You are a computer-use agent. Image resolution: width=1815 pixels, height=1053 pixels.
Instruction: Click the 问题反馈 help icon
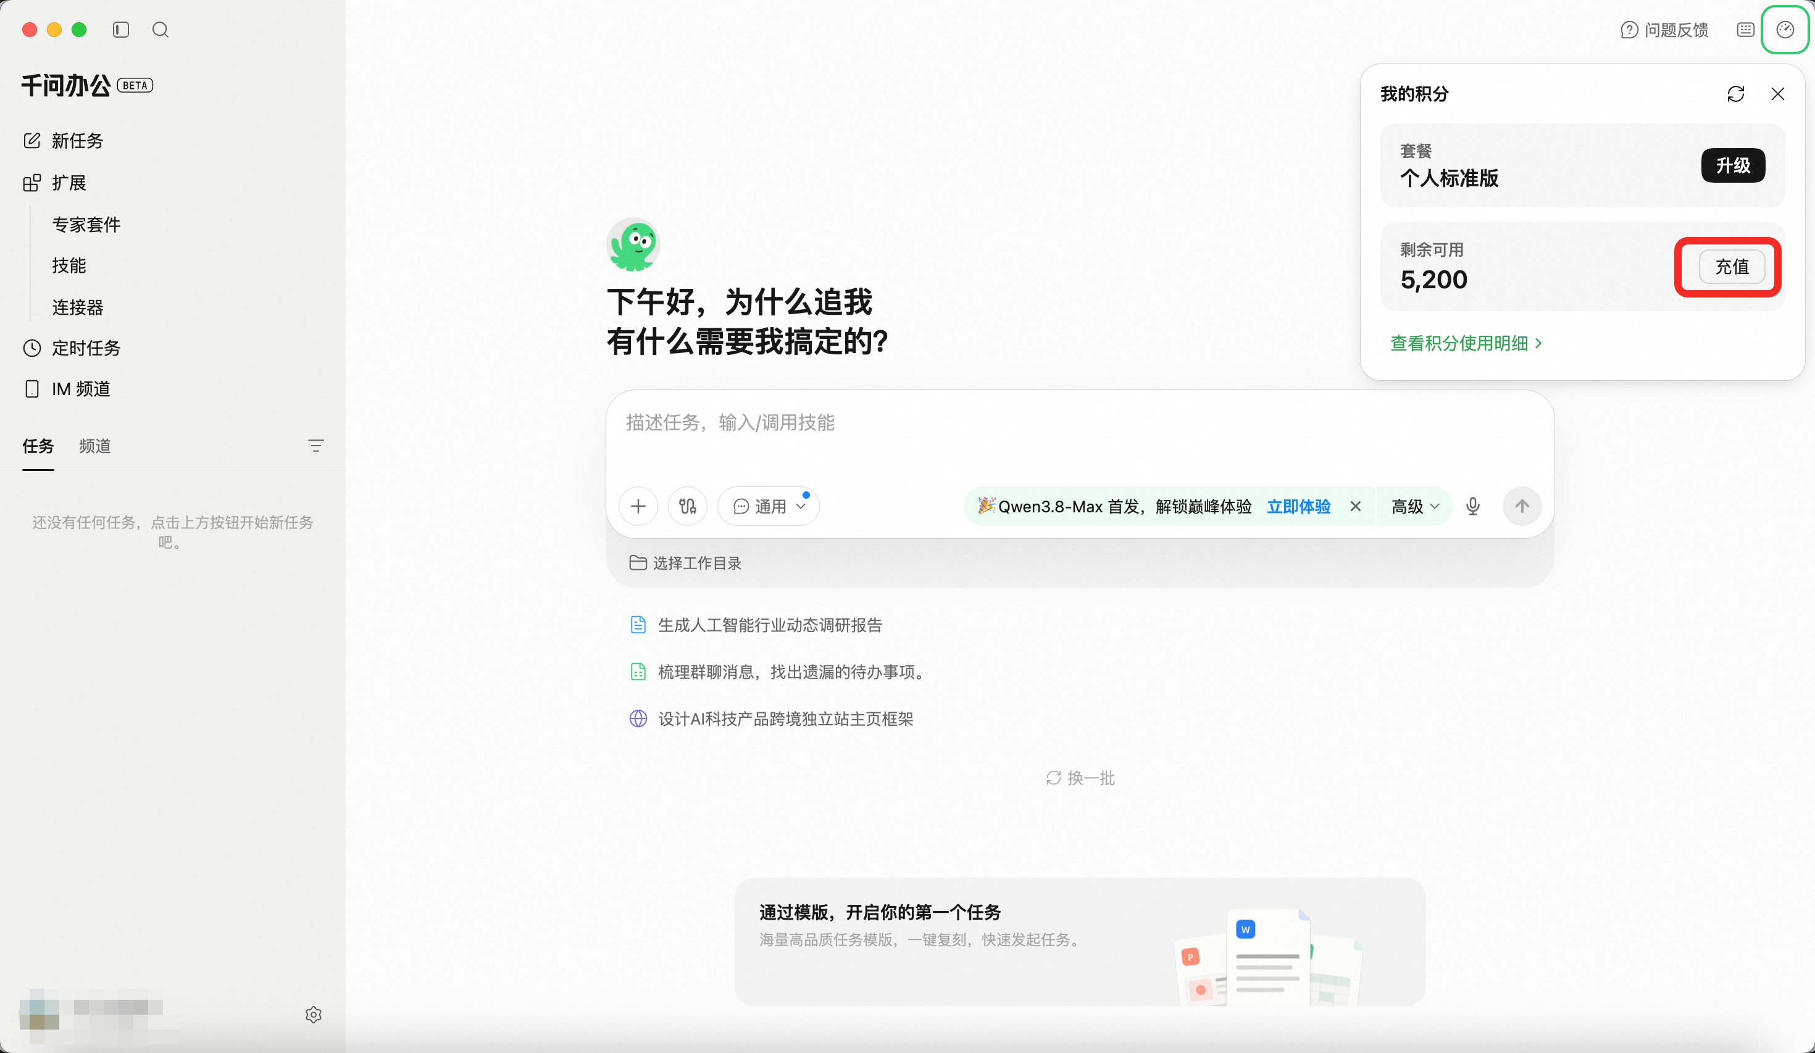(1629, 30)
